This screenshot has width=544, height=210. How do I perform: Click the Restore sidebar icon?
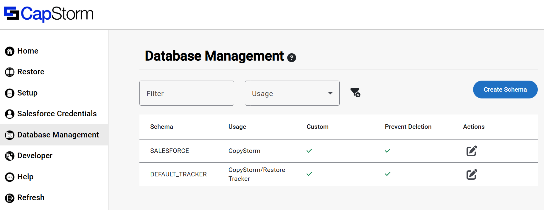click(x=10, y=72)
